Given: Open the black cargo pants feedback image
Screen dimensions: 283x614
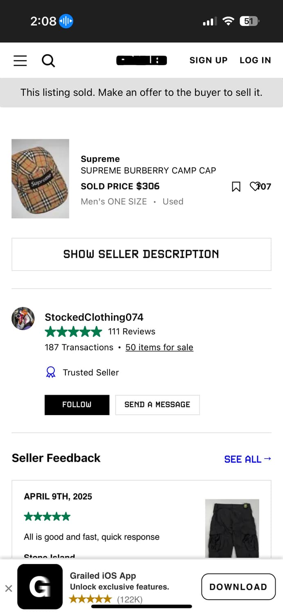Looking at the screenshot, I should [232, 528].
